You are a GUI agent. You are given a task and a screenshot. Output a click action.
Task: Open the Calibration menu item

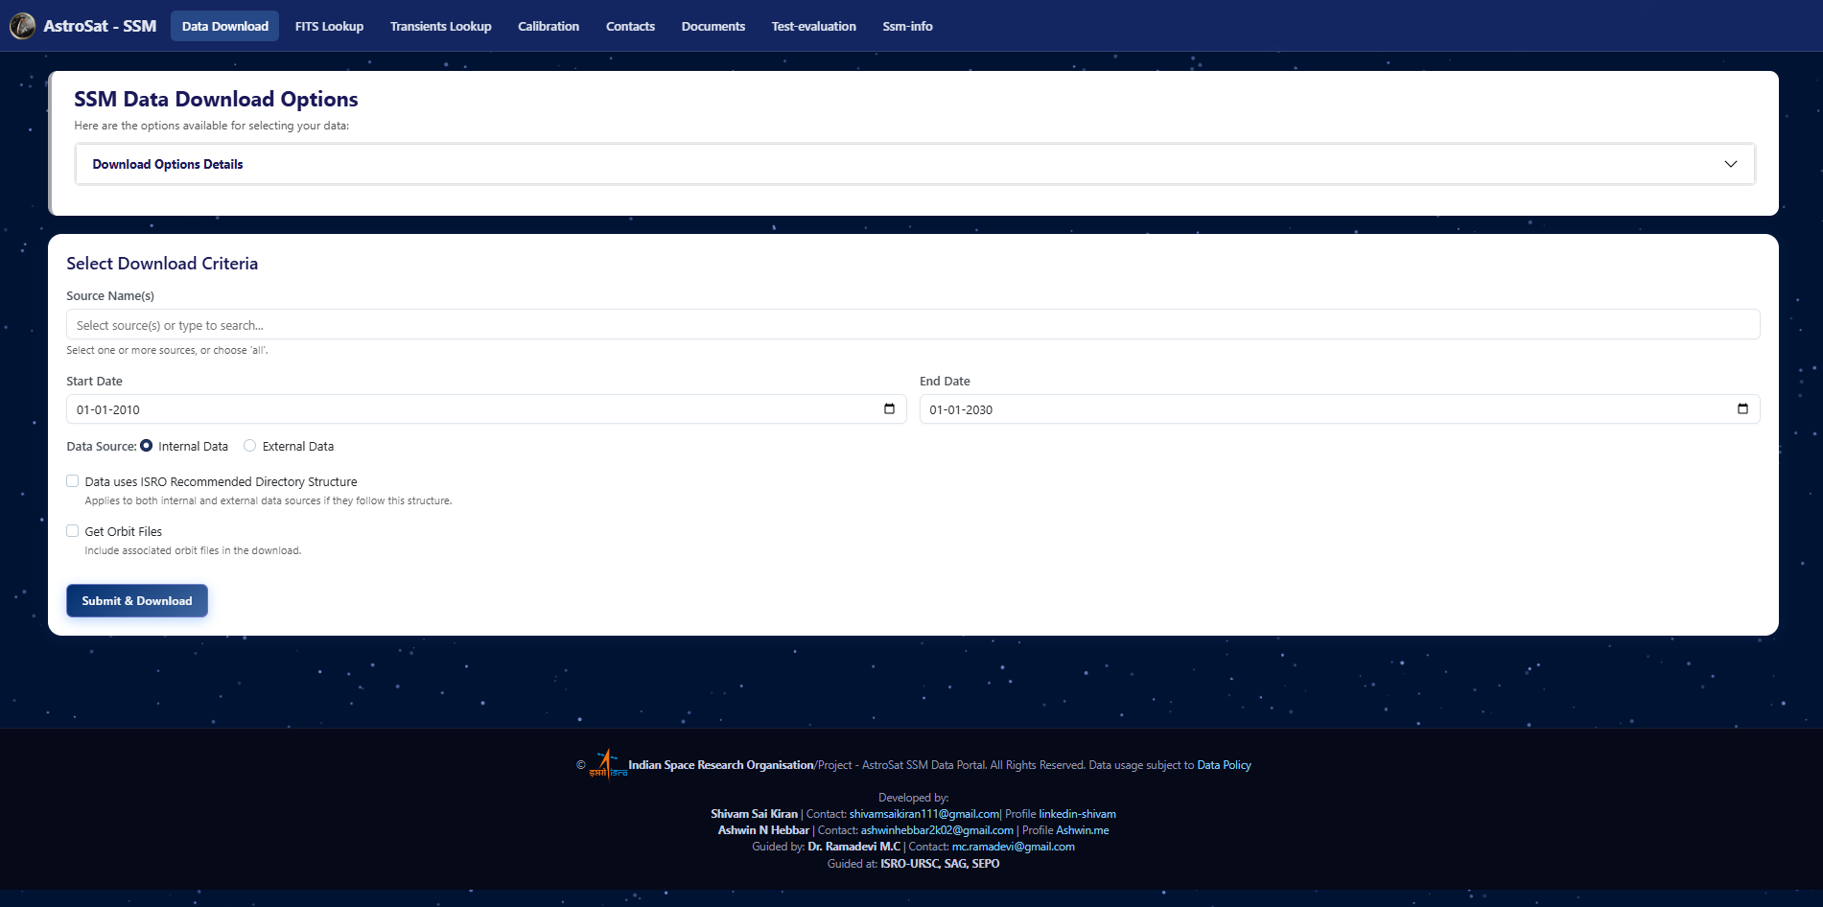[549, 26]
